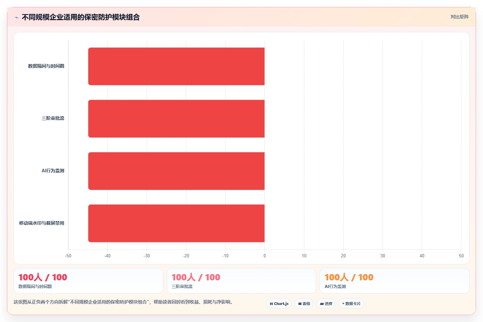Click the 三阶审批流 axis label
483x322 pixels.
pyautogui.click(x=53, y=118)
